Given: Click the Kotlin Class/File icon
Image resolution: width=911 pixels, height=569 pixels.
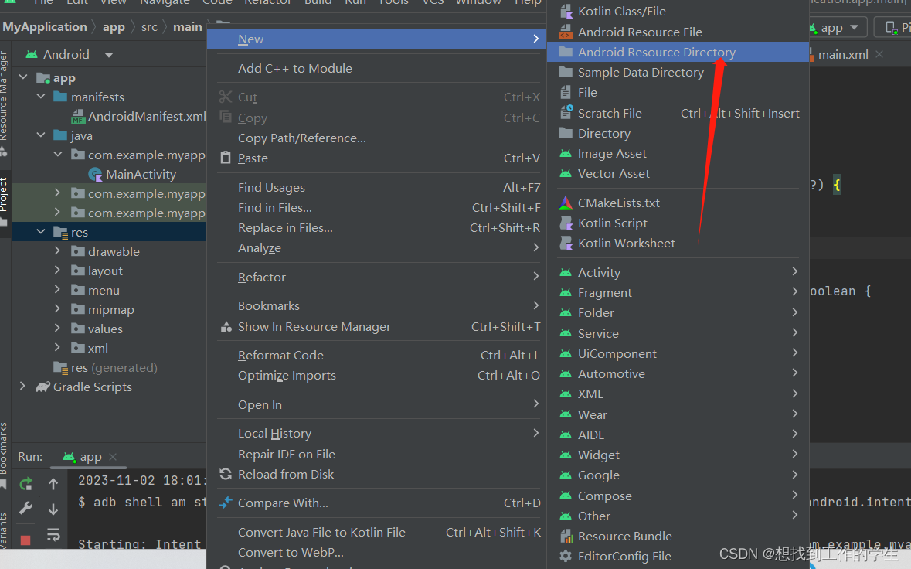Looking at the screenshot, I should pyautogui.click(x=566, y=11).
